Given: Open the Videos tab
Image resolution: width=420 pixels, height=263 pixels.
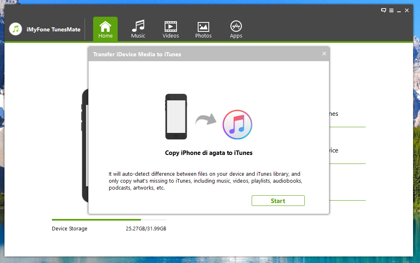Looking at the screenshot, I should click(171, 29).
